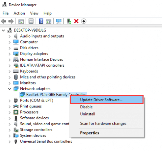
Task: Click the red X uninstall device icon
Action: point(76,21)
